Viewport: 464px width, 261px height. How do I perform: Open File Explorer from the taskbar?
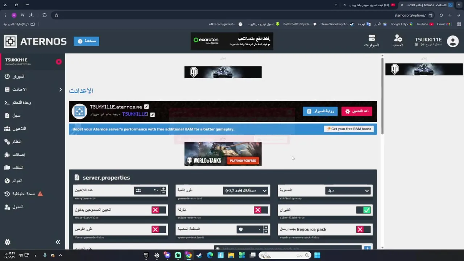231,256
